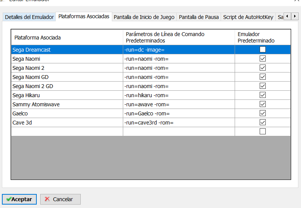Uncheck default emulator for Gaelco
The width and height of the screenshot is (301, 208).
(263, 113)
